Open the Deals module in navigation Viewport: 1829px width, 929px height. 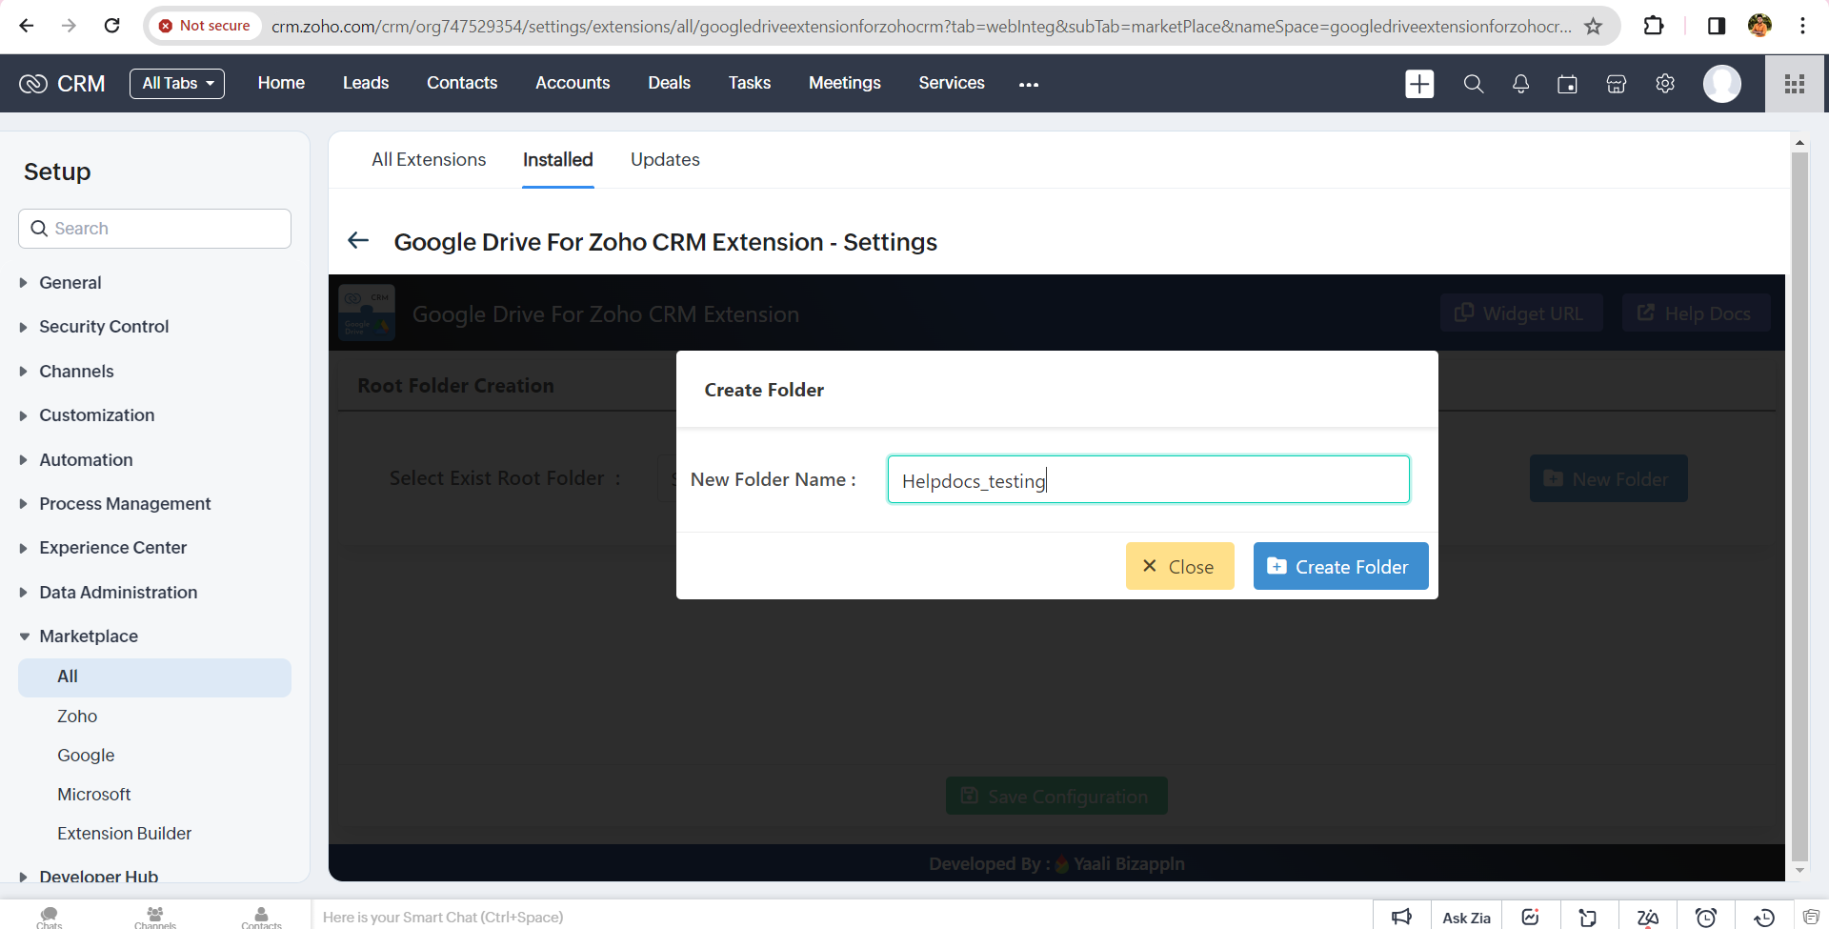point(669,84)
